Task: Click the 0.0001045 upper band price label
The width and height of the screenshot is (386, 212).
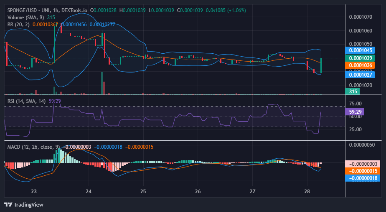Action: coord(360,50)
